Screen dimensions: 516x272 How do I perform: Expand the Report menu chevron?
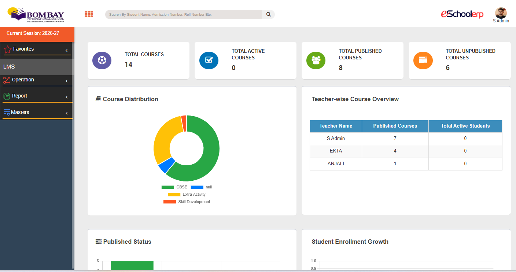67,97
